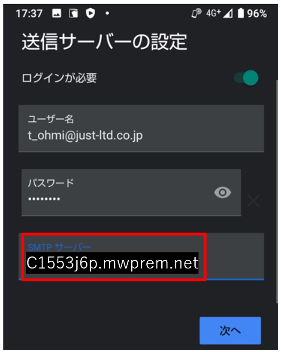
Task: Select the 送信サーバーの設定 title
Action: pyautogui.click(x=104, y=42)
